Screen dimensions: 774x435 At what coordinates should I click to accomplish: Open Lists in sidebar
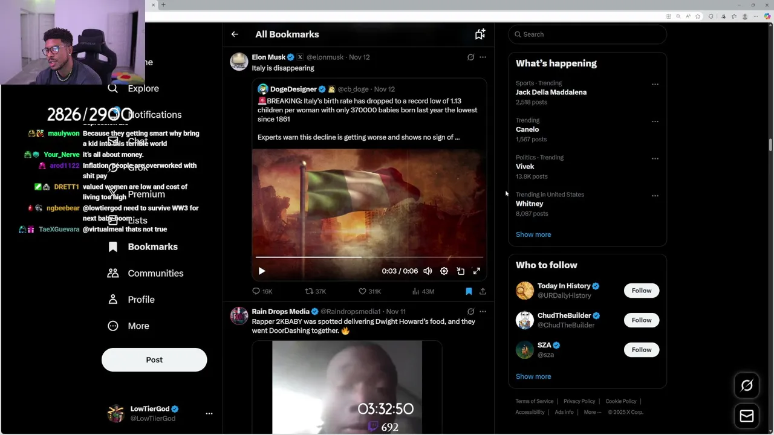click(128, 221)
